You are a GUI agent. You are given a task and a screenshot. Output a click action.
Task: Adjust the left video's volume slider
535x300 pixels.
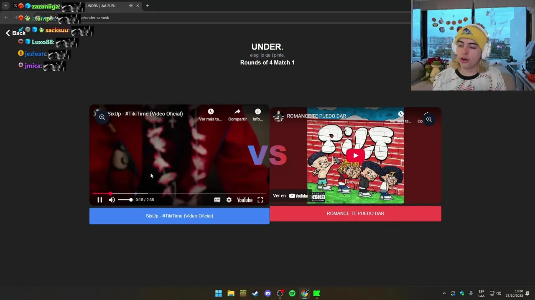[x=125, y=200]
